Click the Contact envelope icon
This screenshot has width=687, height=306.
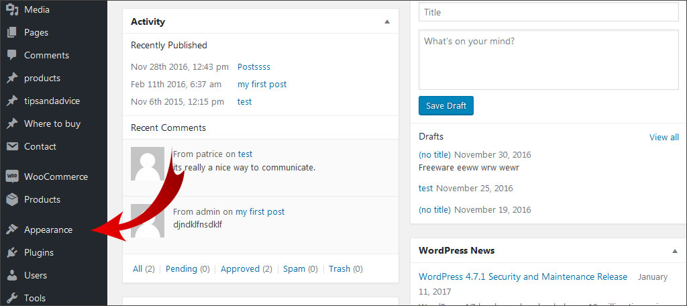coord(12,146)
